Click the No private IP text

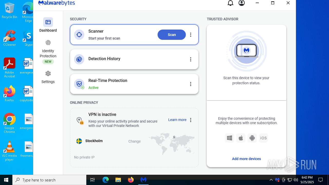[84, 157]
